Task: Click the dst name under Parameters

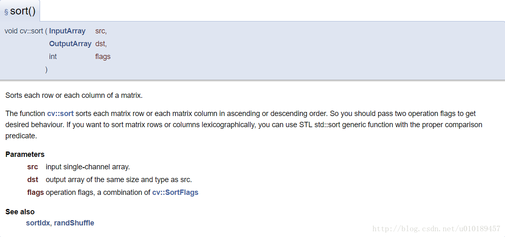Action: click(x=33, y=180)
